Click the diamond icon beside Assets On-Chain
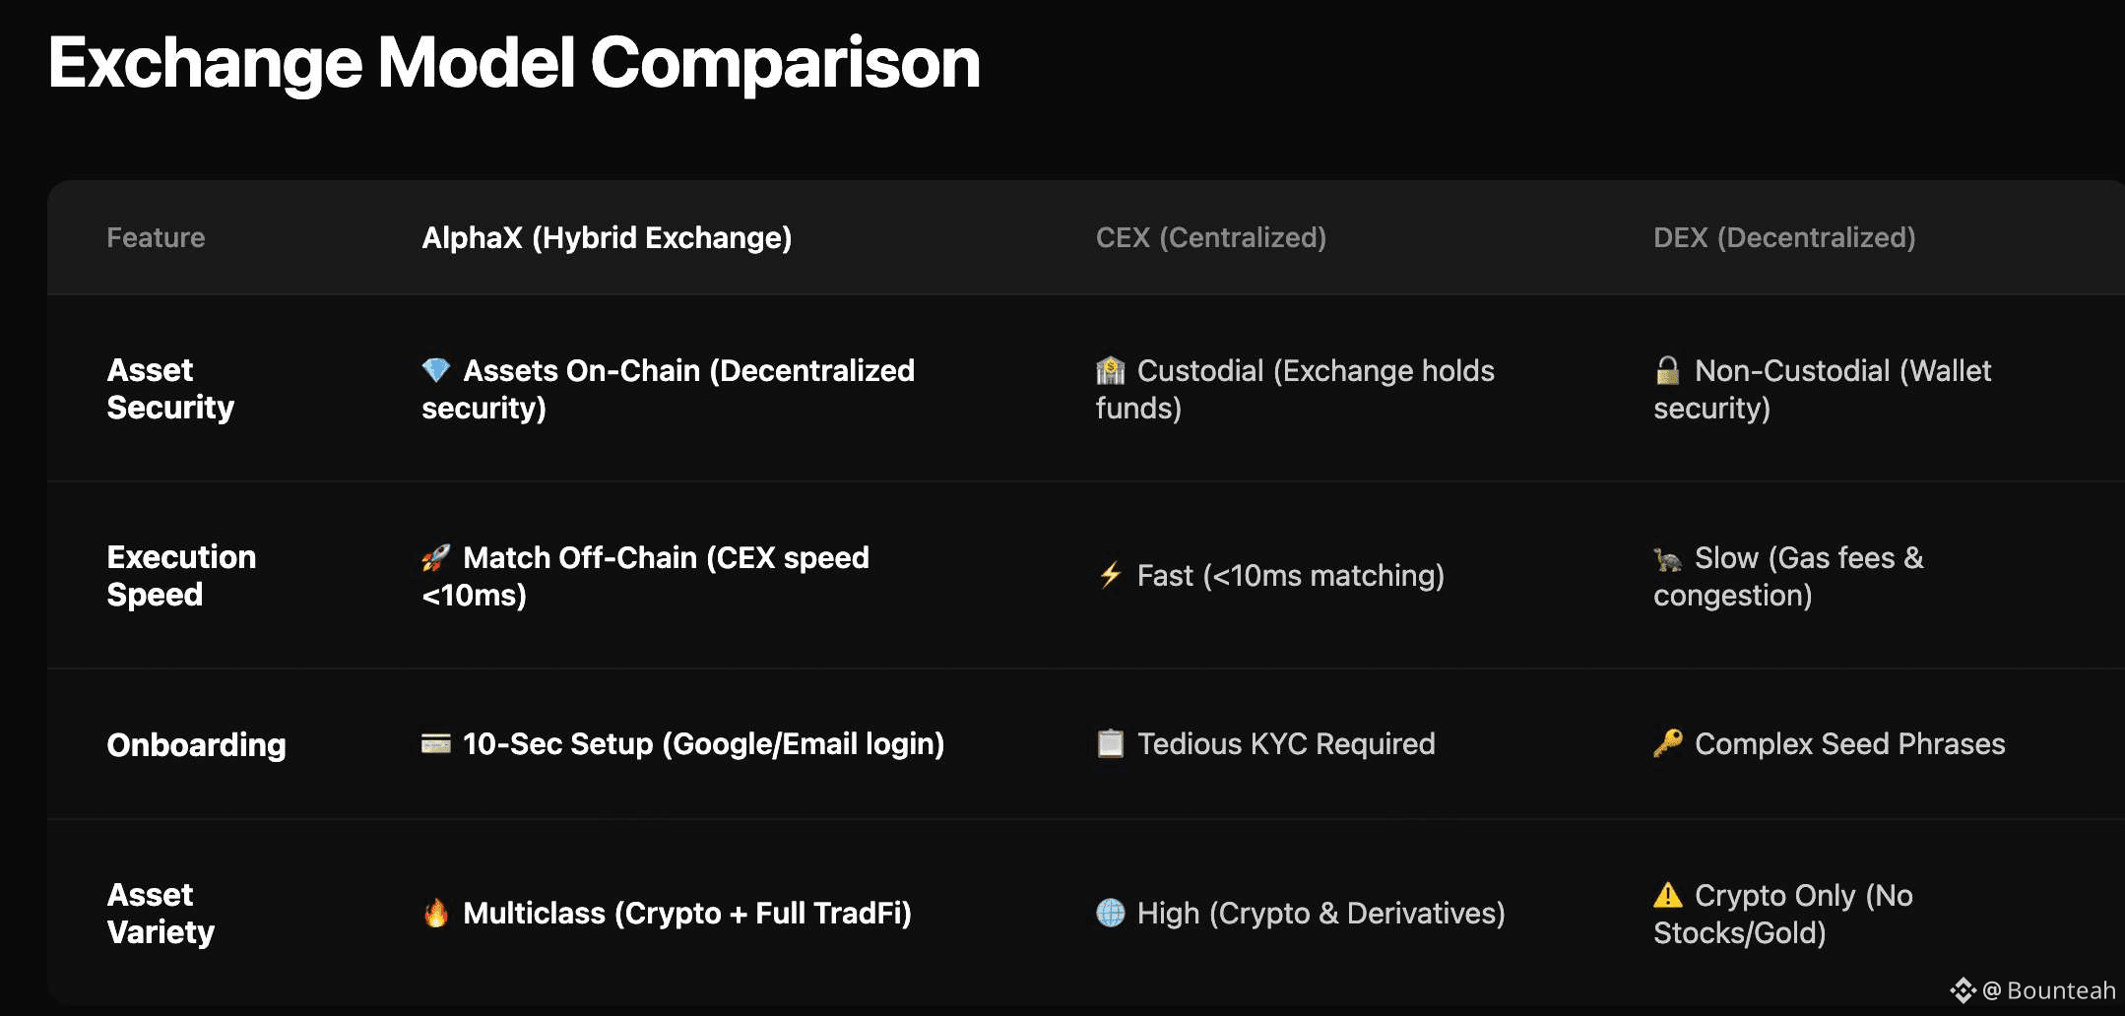Image resolution: width=2125 pixels, height=1016 pixels. click(435, 370)
